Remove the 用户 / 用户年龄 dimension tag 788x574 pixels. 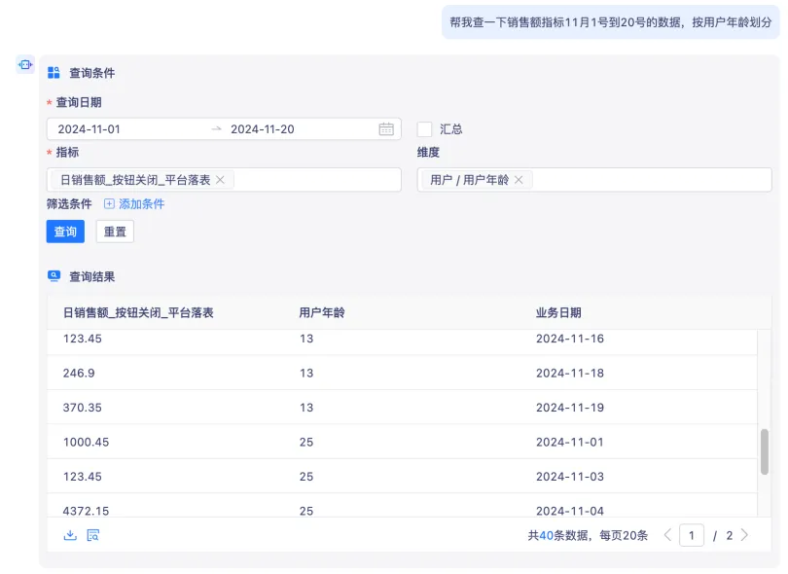pos(519,180)
